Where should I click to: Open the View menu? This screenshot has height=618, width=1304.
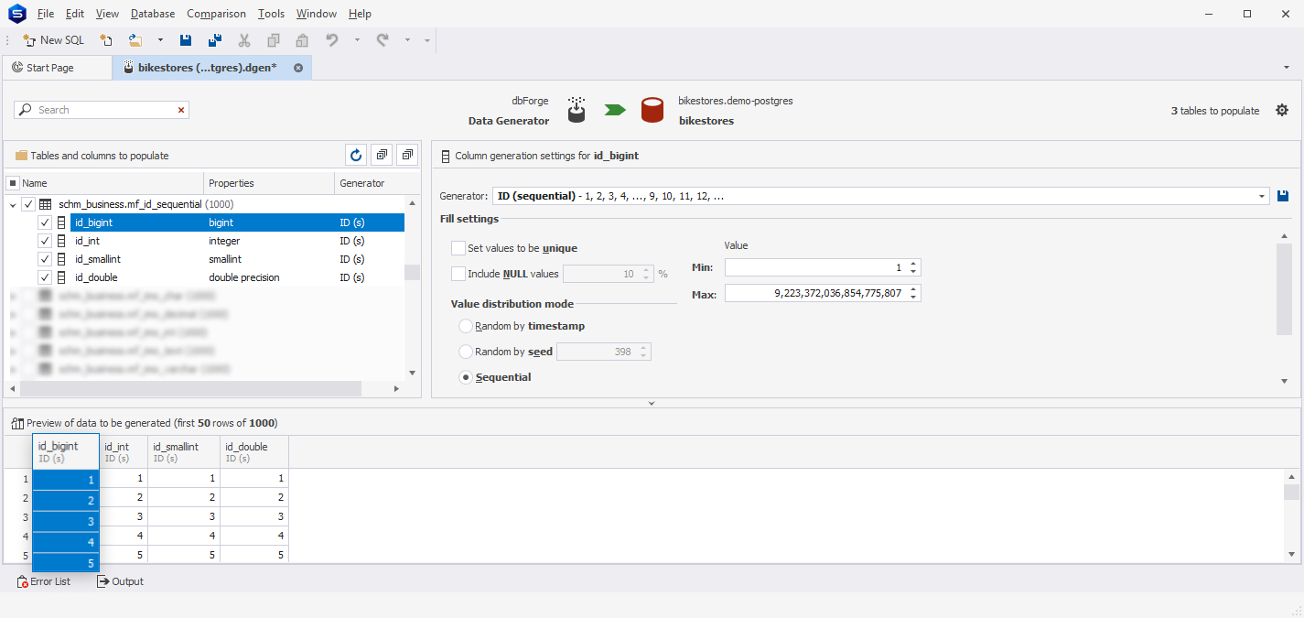107,14
